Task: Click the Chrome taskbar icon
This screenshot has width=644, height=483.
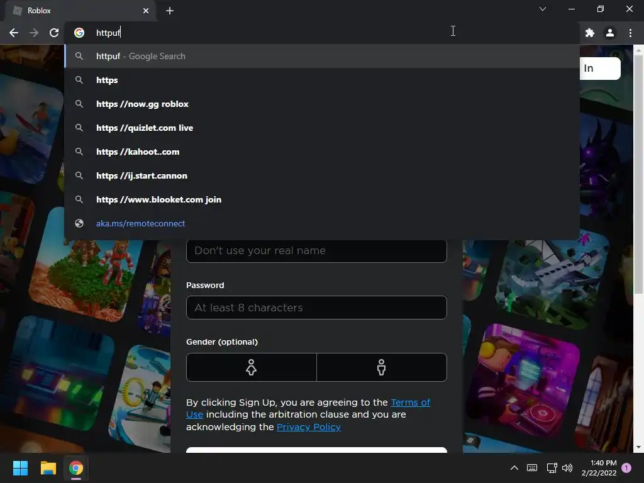Action: [76, 468]
